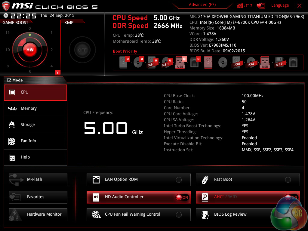308x231 pixels.
Task: Click the date Thu 24 Sep, 2015
Action: click(x=57, y=16)
